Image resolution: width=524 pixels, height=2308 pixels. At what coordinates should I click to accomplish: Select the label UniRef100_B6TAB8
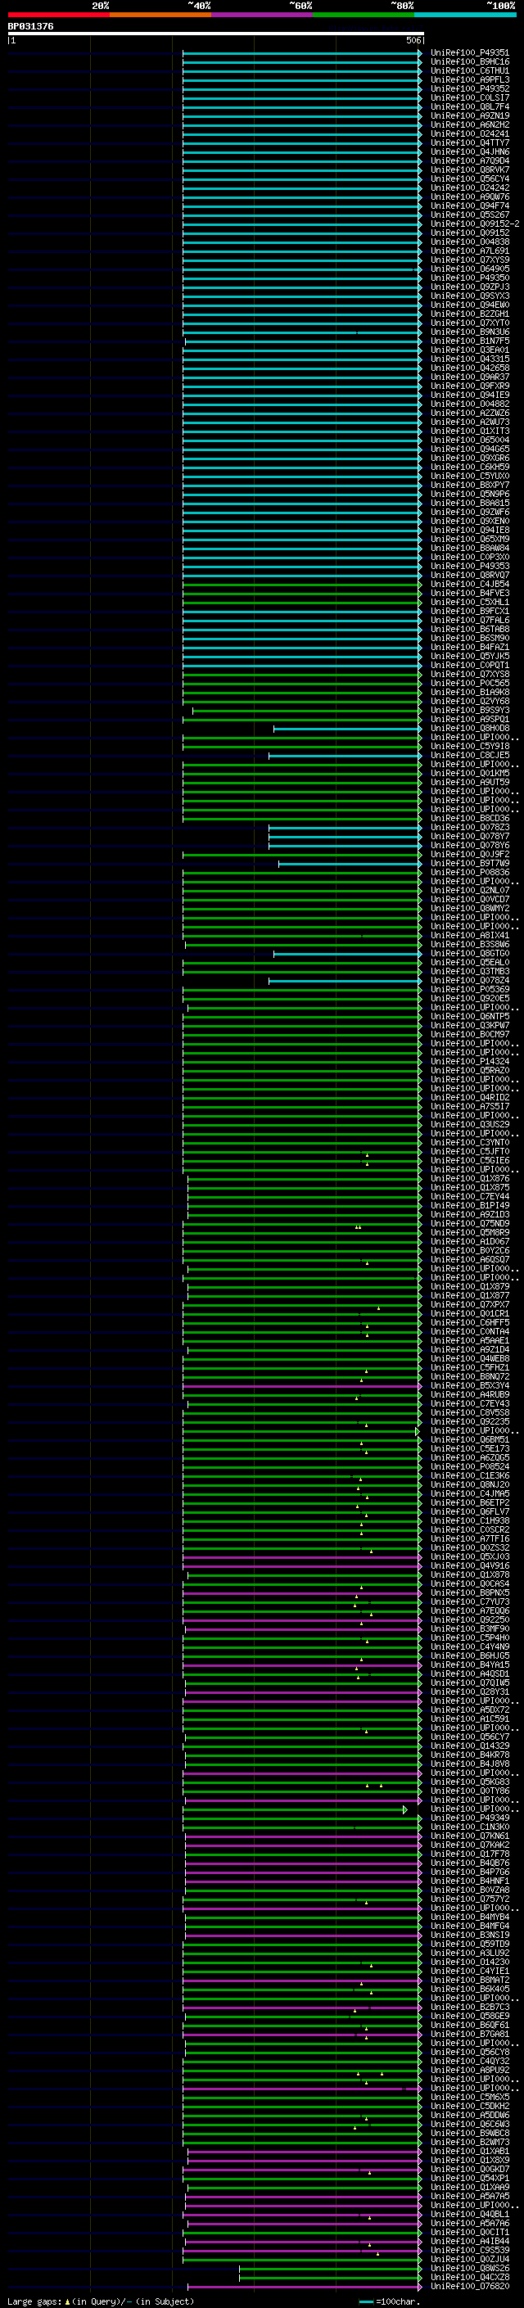[x=469, y=629]
